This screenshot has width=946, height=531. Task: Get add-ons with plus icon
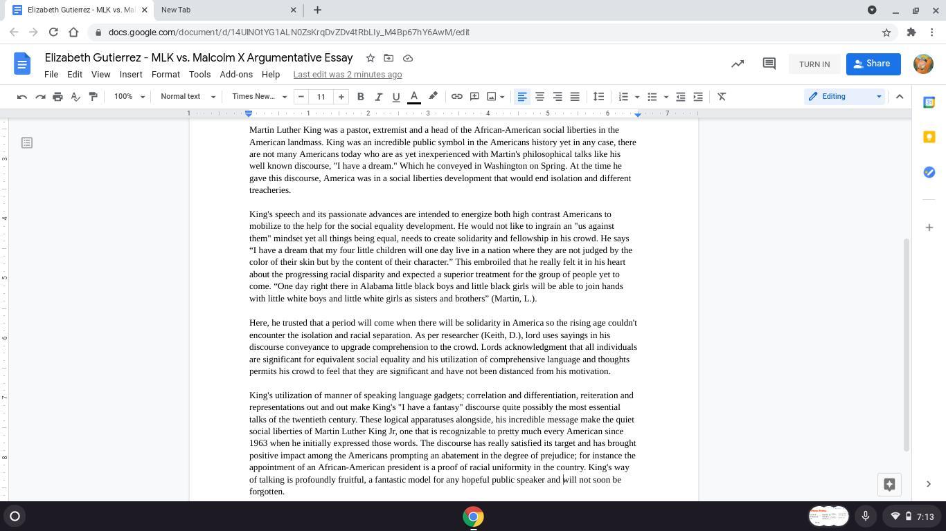tap(929, 227)
